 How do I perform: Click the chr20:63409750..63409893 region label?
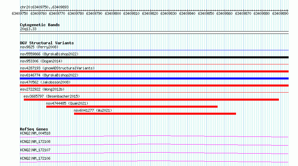pos(44,7)
